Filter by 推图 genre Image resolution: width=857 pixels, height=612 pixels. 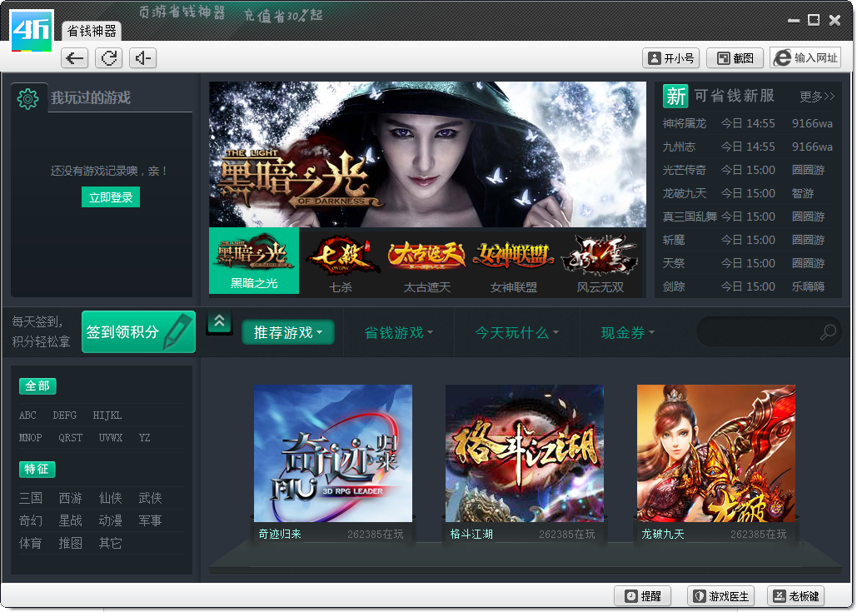pos(71,543)
